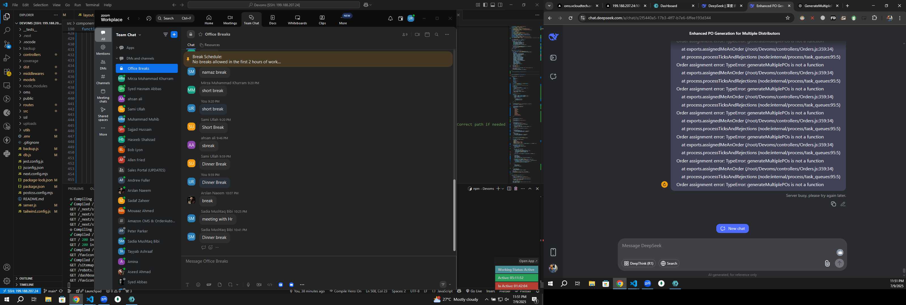The width and height of the screenshot is (906, 305).
Task: Expand send options dropdown arrow
Action: click(450, 285)
